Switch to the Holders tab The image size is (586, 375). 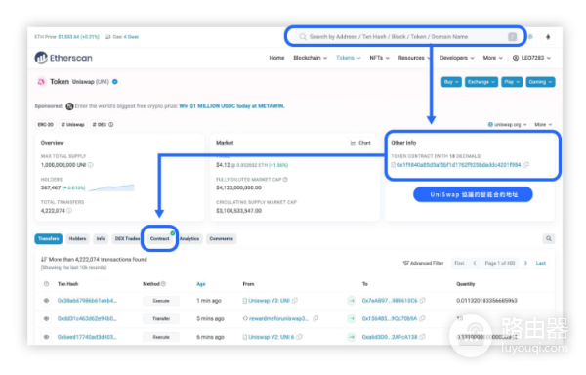[77, 238]
